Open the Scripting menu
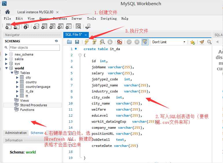 point(109,18)
